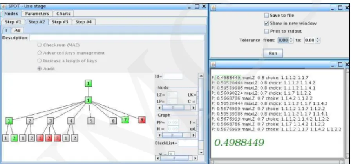
Task: Click the LZ= field in Node panel
Action: pos(172,95)
